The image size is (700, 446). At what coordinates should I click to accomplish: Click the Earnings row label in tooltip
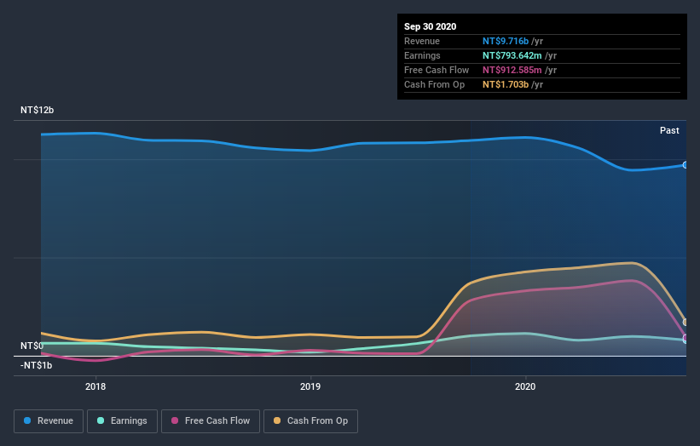coord(422,55)
